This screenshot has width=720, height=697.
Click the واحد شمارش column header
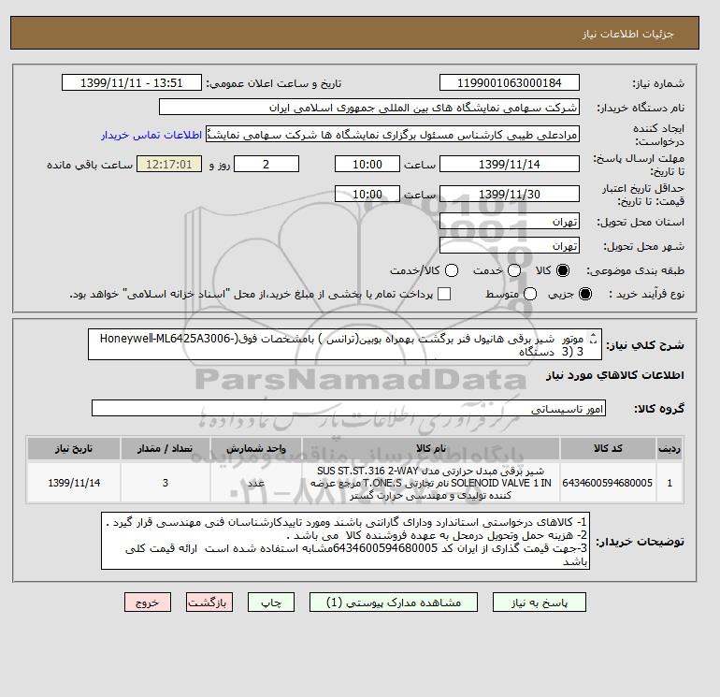(256, 448)
